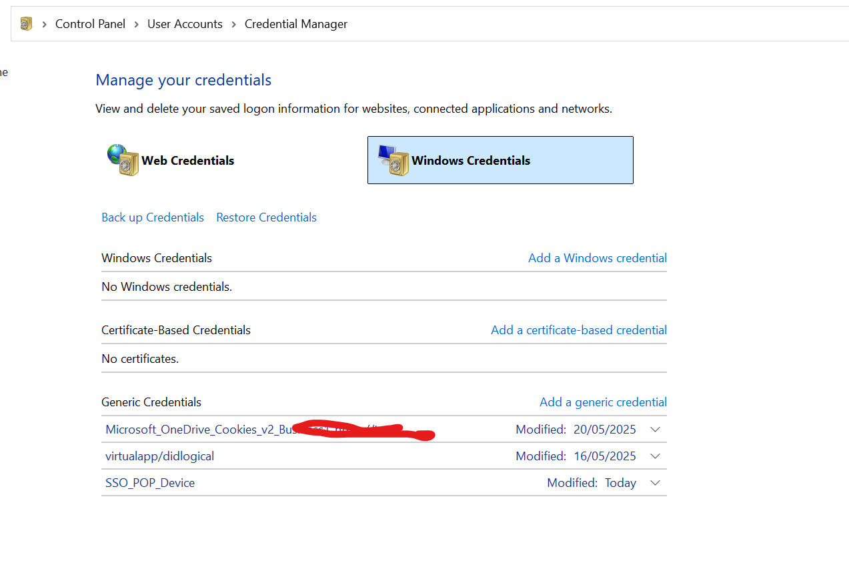The height and width of the screenshot is (569, 849).
Task: Open the Control Panel breadcrumb item
Action: pos(90,23)
